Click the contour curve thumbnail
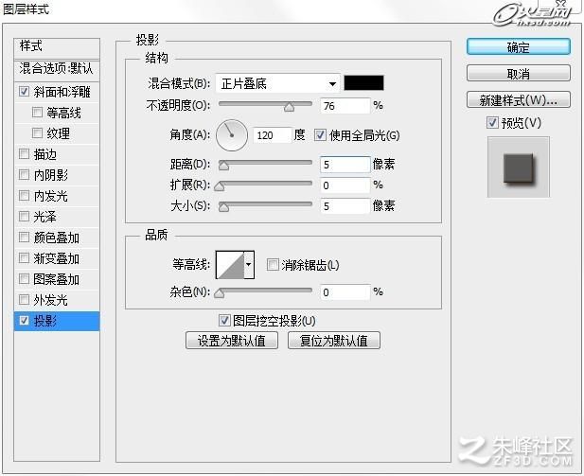Screen dimensions: 584x476 (230, 265)
